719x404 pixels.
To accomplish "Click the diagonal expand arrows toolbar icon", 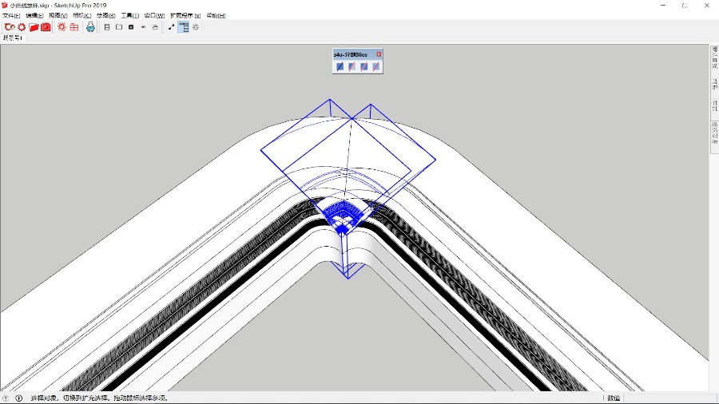I will (171, 27).
